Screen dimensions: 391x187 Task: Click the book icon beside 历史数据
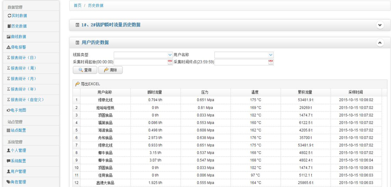9,26
